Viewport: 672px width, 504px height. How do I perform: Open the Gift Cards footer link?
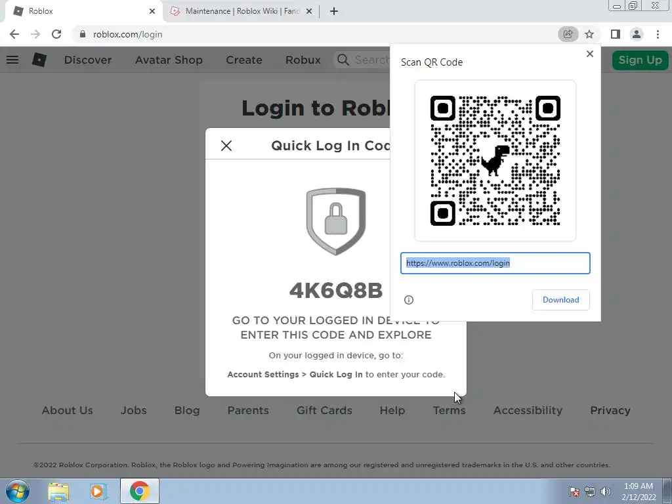pyautogui.click(x=324, y=410)
